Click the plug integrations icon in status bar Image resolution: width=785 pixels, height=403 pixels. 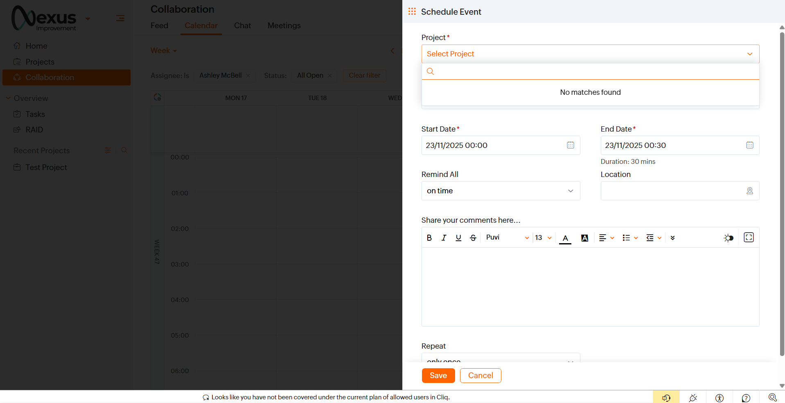(693, 398)
